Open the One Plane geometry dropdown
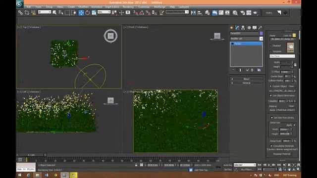This screenshot has width=317, height=178. tap(282, 56)
